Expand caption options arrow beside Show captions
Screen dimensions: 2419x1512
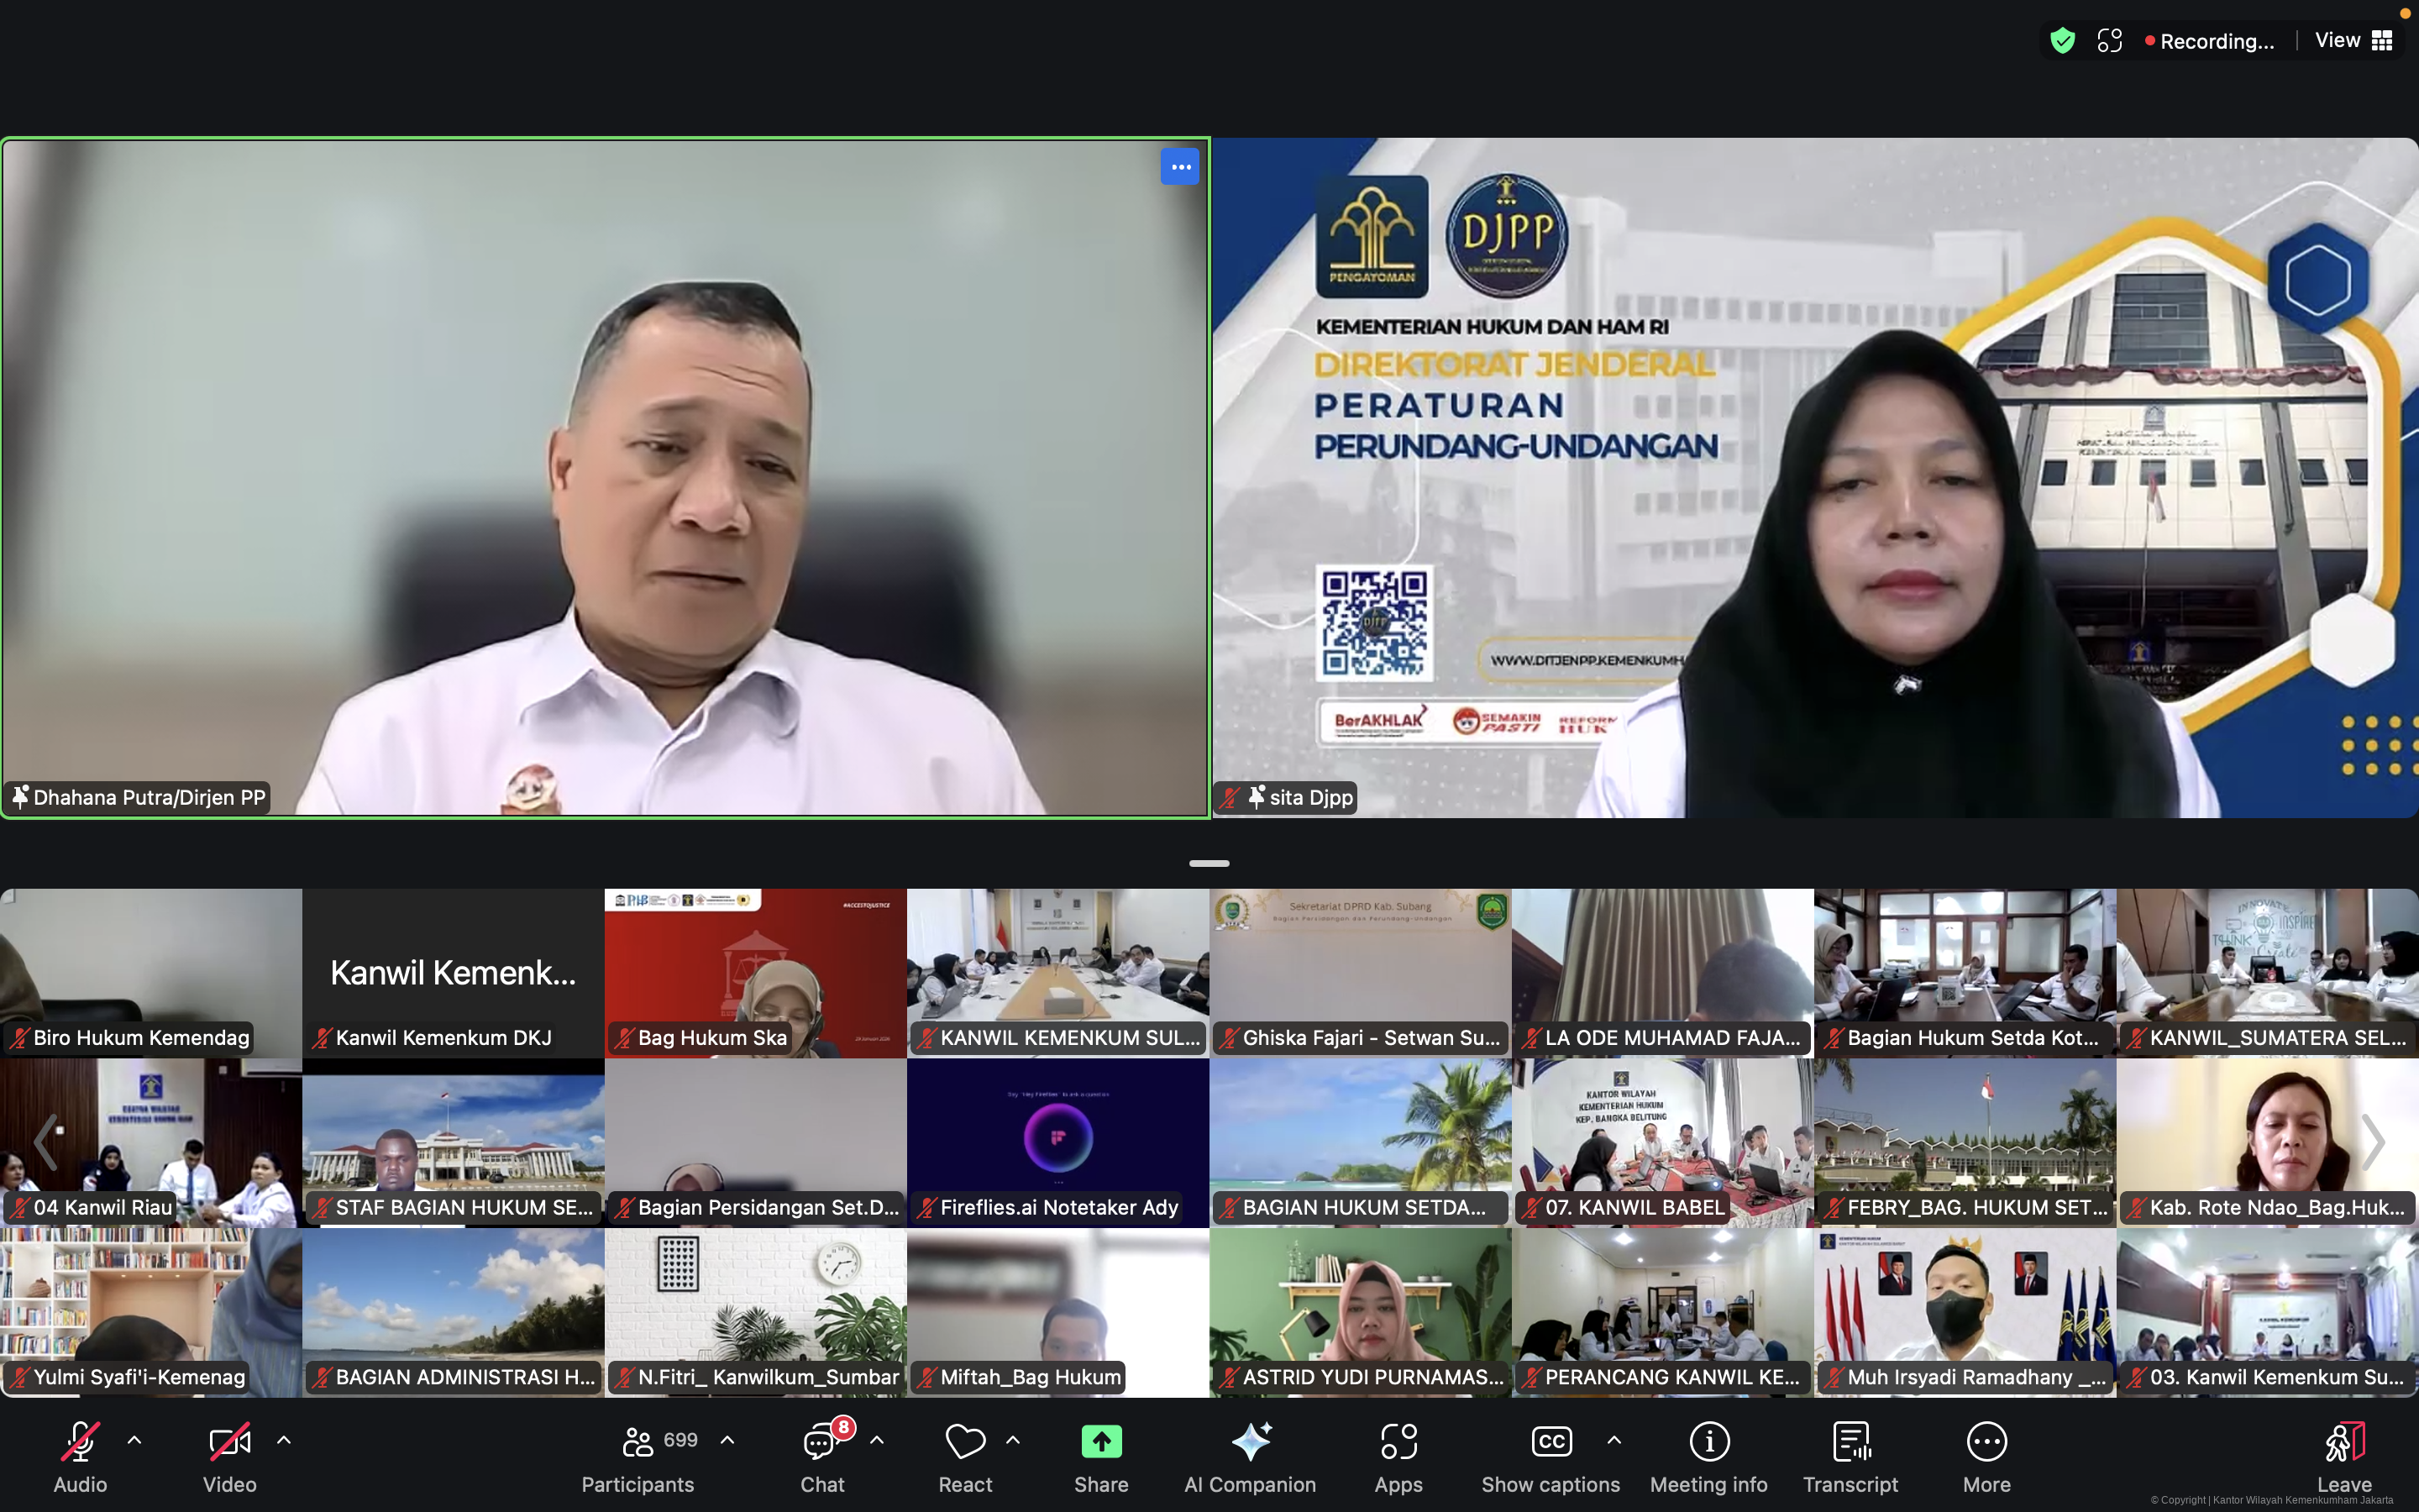click(x=1614, y=1440)
